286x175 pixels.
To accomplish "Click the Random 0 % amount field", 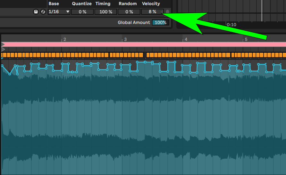I will point(129,12).
